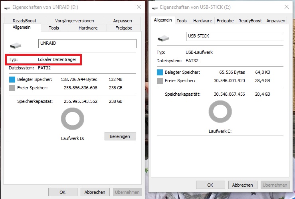Confirm with OK in USB-STICK window
This screenshot has width=295, height=199.
tap(210, 185)
